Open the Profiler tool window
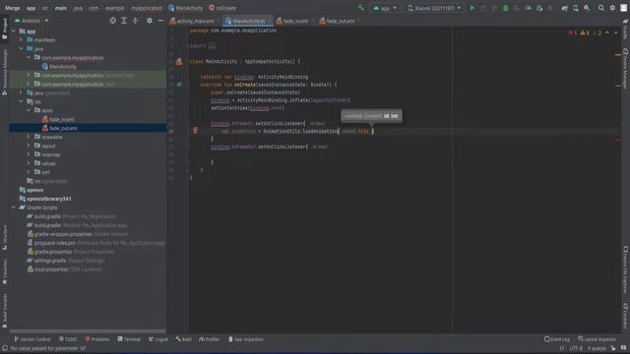The height and width of the screenshot is (354, 630). tap(210, 339)
